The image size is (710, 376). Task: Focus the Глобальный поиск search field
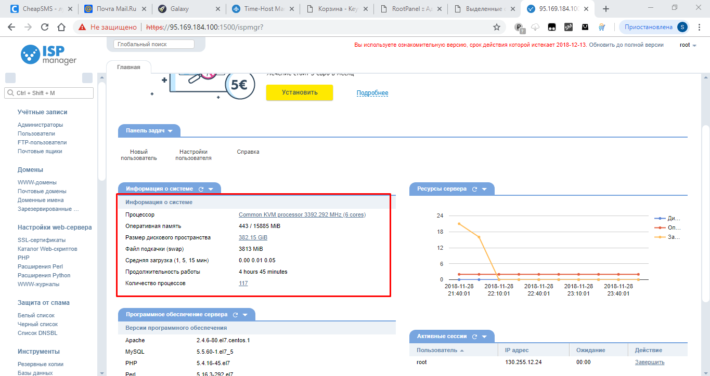coord(154,45)
